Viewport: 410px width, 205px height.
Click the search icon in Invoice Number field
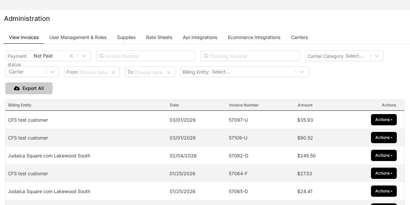pos(102,56)
